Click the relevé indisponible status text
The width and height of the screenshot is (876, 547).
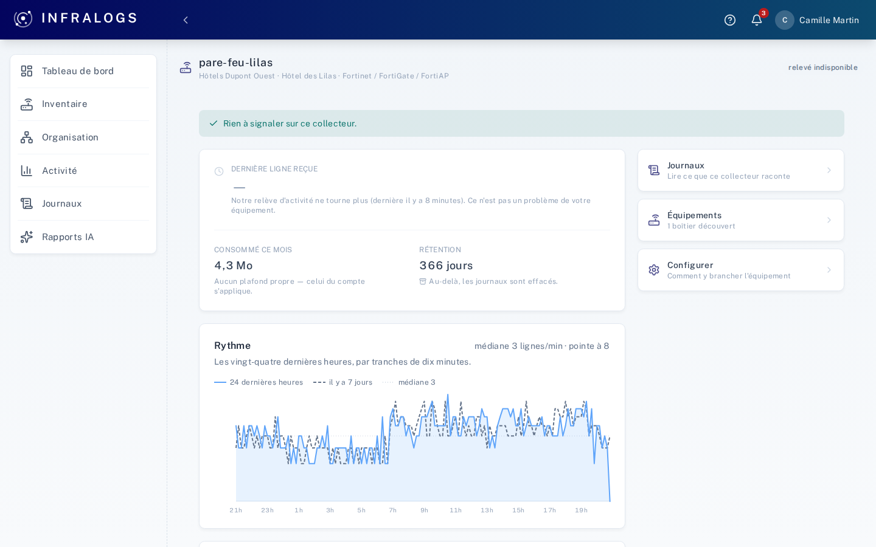pos(823,67)
